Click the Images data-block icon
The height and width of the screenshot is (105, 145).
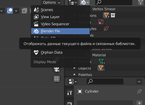pyautogui.click(x=101, y=22)
